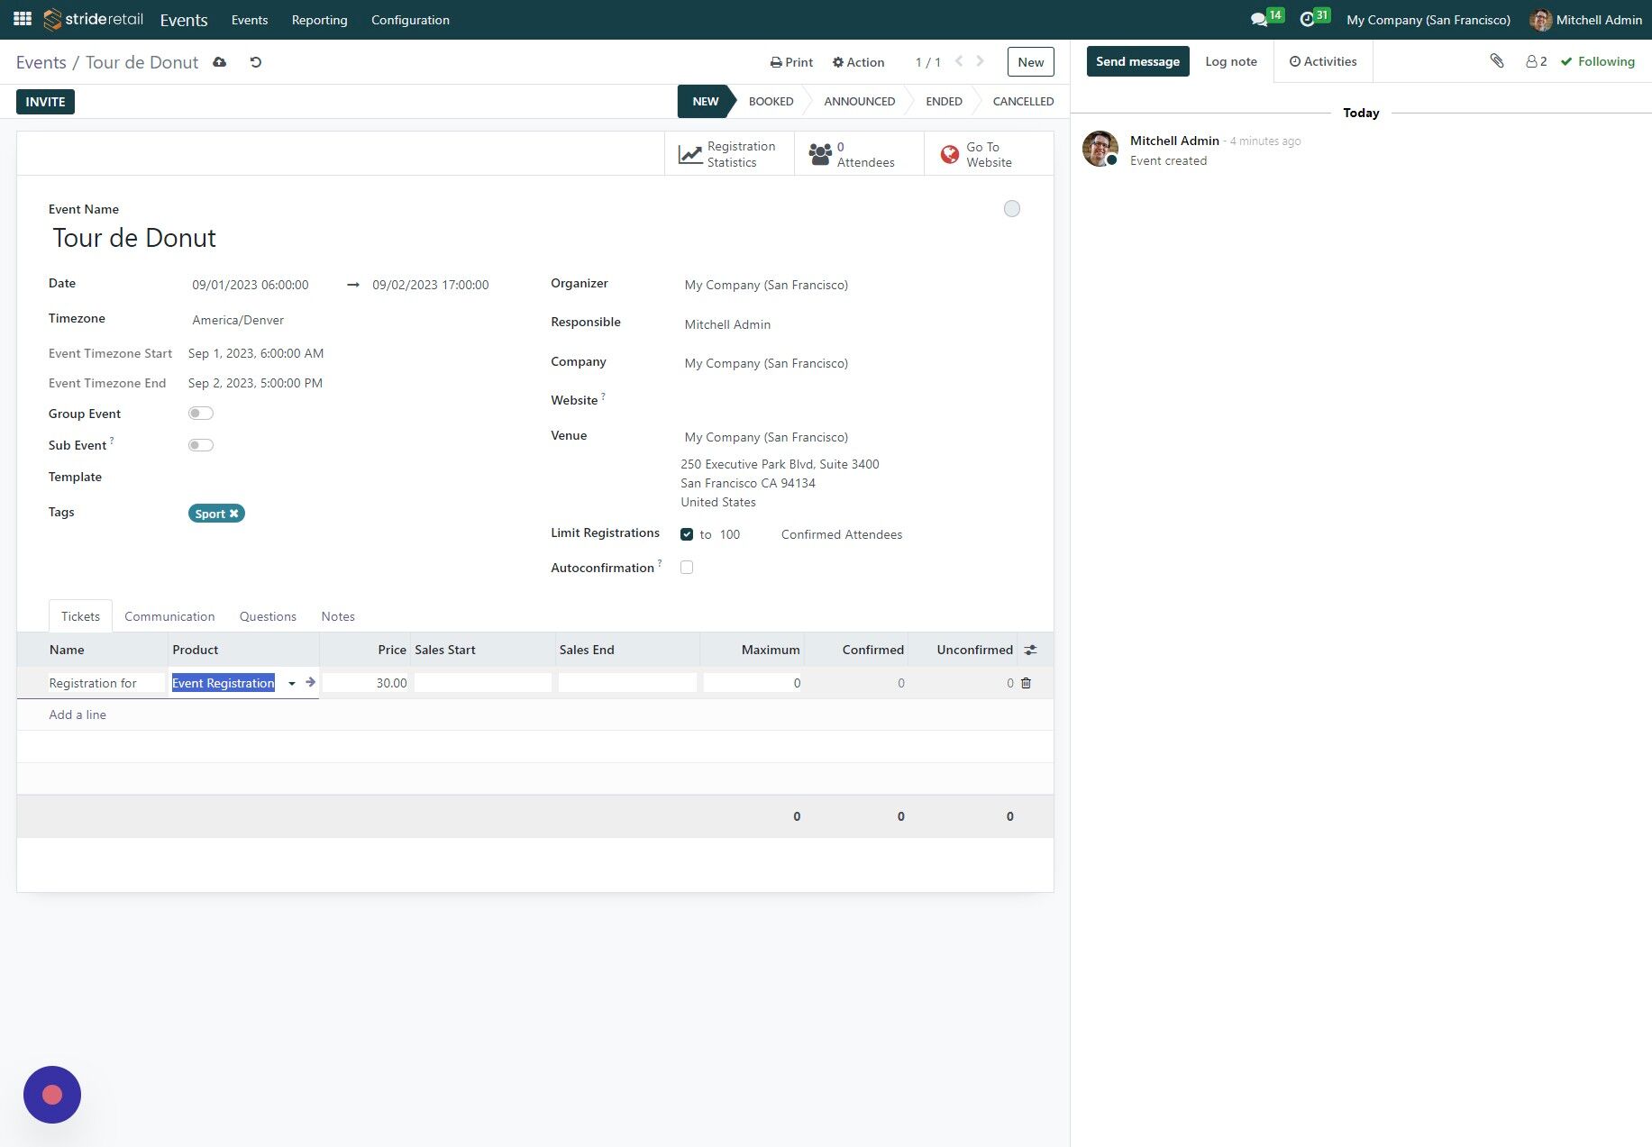Screen dimensions: 1652x1147
Task: Set status to ENDED stage
Action: pos(944,102)
